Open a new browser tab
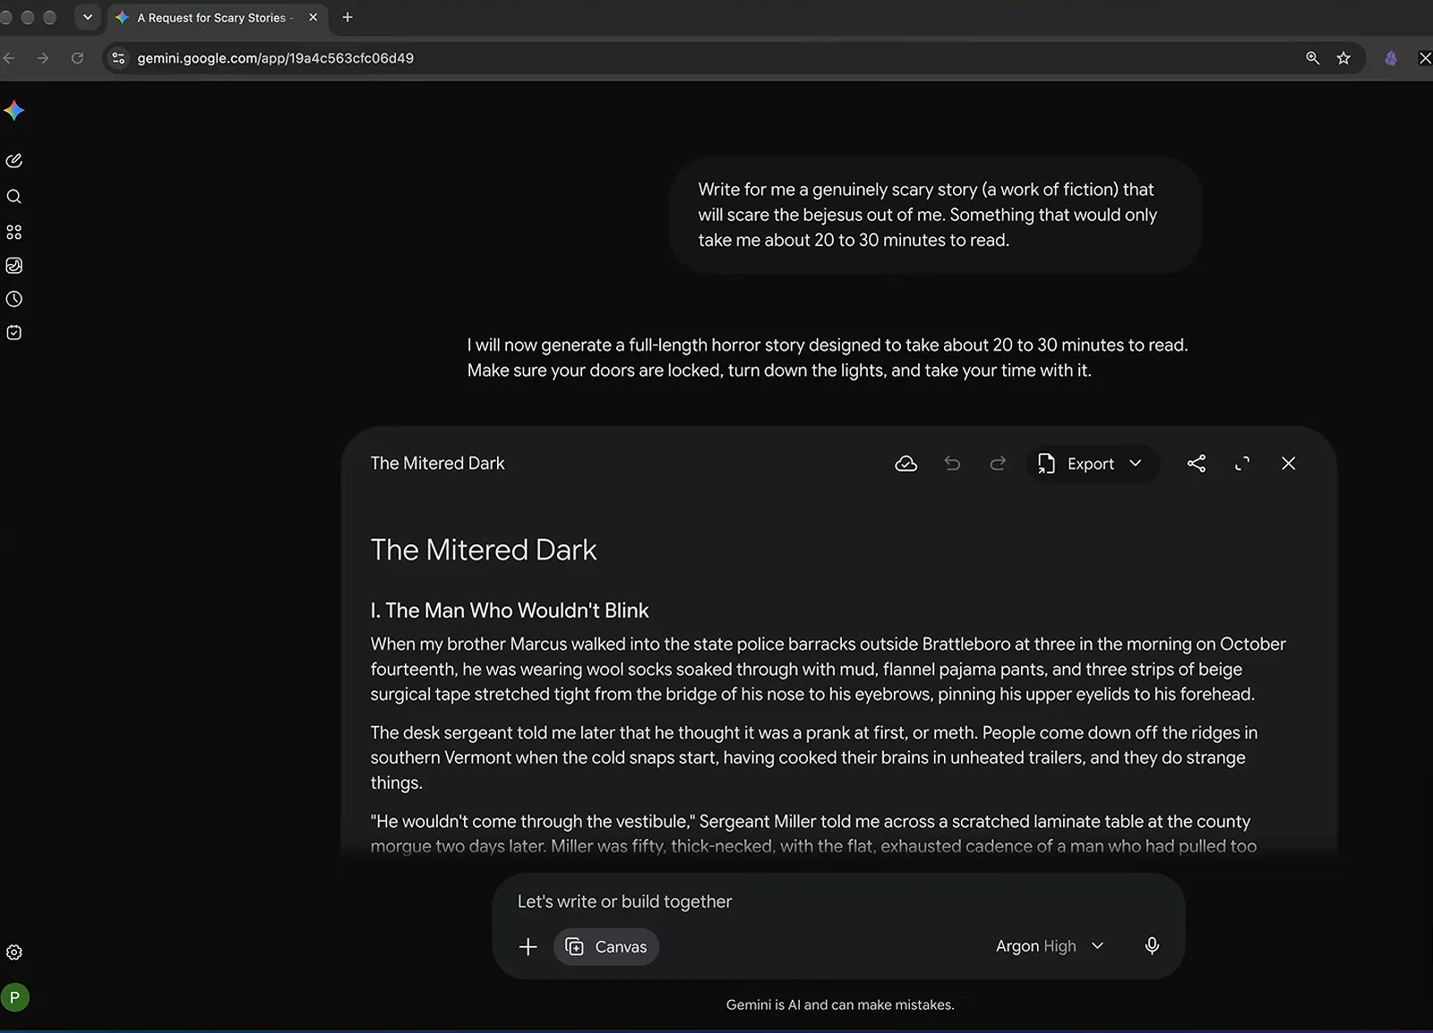This screenshot has width=1433, height=1033. [348, 17]
